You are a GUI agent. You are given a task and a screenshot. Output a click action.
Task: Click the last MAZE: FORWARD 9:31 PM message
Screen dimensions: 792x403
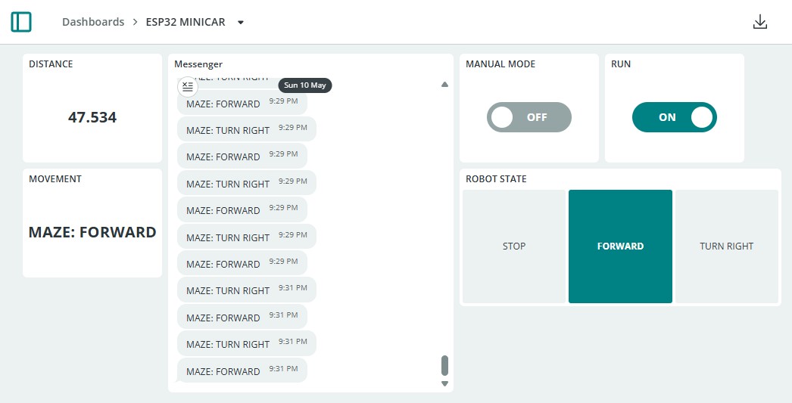[242, 370]
